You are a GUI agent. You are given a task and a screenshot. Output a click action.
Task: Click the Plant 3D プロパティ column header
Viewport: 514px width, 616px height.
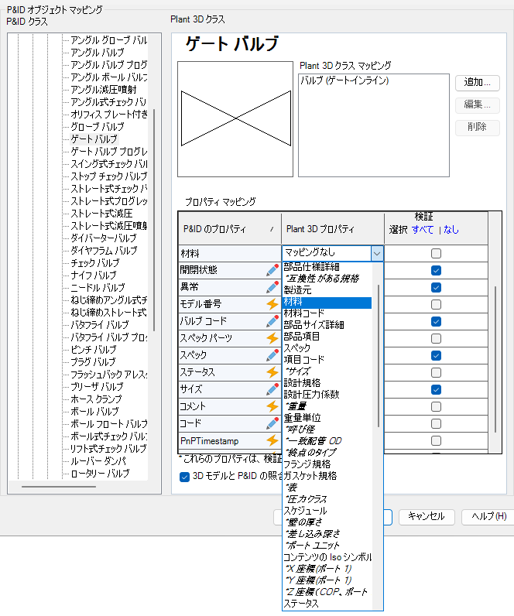click(333, 229)
